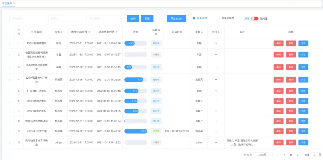Select the 变电站维度 radio button
The image size is (323, 160).
pos(219,18)
